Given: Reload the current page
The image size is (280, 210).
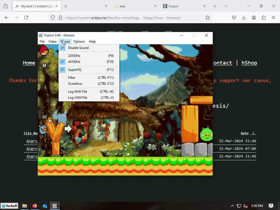Looking at the screenshot, I should click(x=26, y=17).
